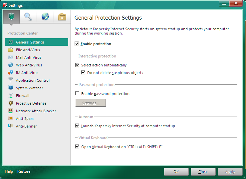Uncheck the Enable protection checkbox
Screen dimensions: 246x179
pyautogui.click(x=77, y=44)
